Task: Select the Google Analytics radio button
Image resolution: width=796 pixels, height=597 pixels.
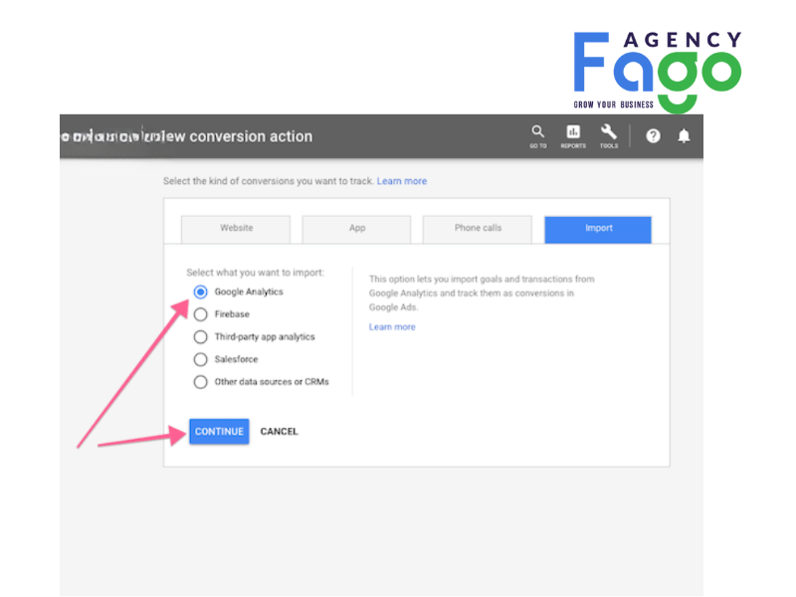Action: (x=200, y=291)
